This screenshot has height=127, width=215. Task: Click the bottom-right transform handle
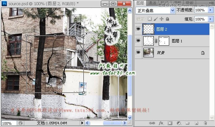point(83,92)
